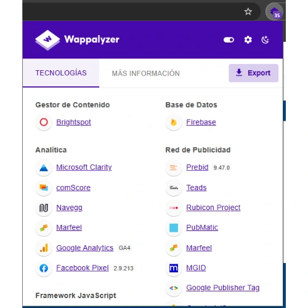The image size is (308, 308).
Task: Click the Base de Datos heading
Action: coord(191,105)
